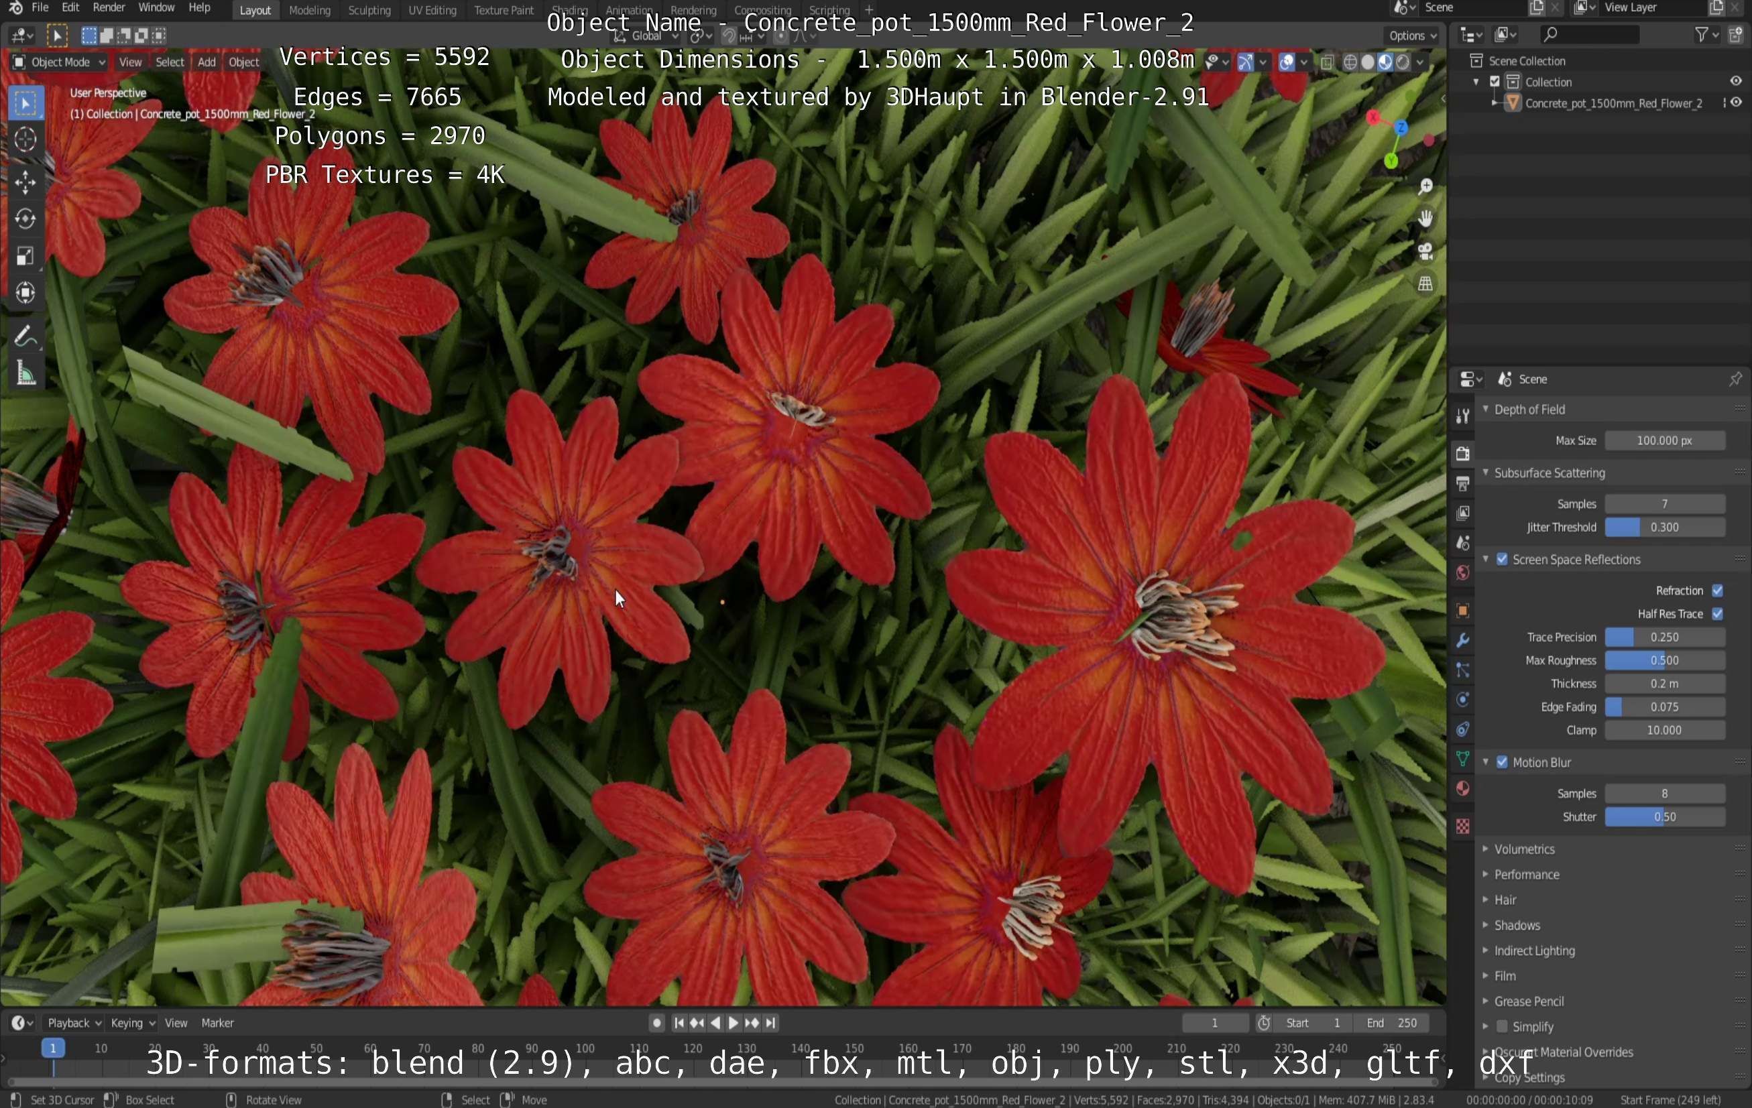1752x1108 pixels.
Task: Jump to the timeline end frame
Action: tap(770, 1023)
